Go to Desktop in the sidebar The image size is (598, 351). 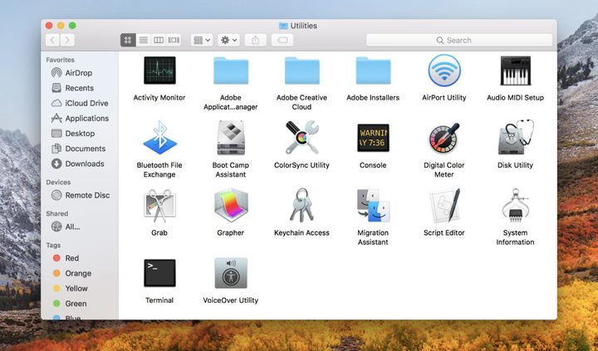tap(80, 134)
